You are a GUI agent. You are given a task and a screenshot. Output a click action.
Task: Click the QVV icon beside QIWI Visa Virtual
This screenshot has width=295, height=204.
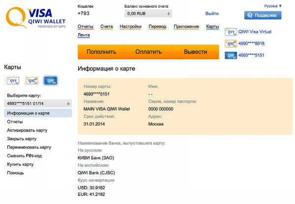(x=231, y=32)
